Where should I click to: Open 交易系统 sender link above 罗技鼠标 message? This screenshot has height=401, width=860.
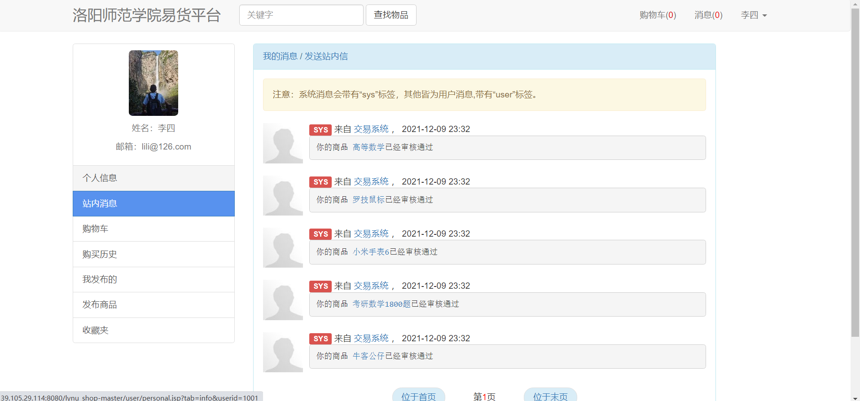click(x=371, y=181)
